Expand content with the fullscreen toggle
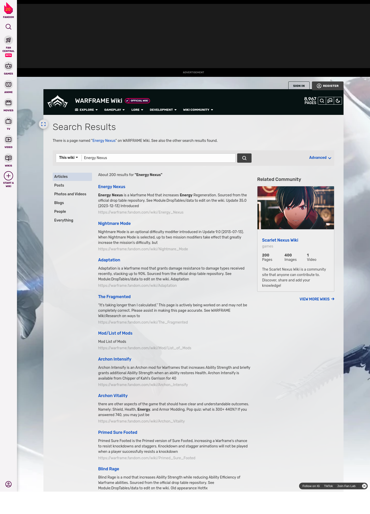The width and height of the screenshot is (370, 514). (x=43, y=124)
